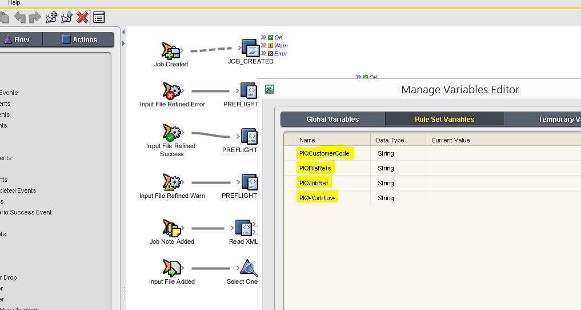Click String data type of PIQWorkflow
This screenshot has height=310, width=581.
click(x=386, y=198)
